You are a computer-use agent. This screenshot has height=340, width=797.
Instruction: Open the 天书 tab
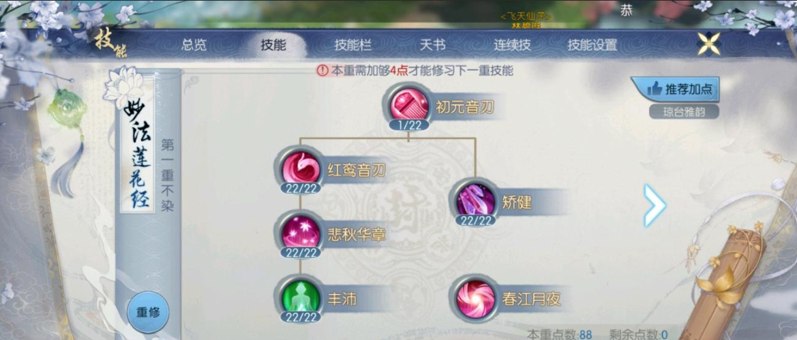pos(432,45)
